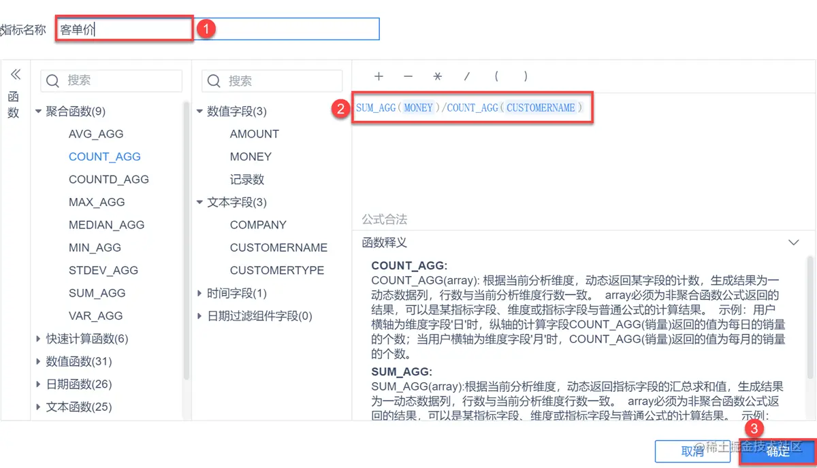Image resolution: width=817 pixels, height=468 pixels.
Task: Expand the 时间字段(1) field group
Action: coord(199,292)
